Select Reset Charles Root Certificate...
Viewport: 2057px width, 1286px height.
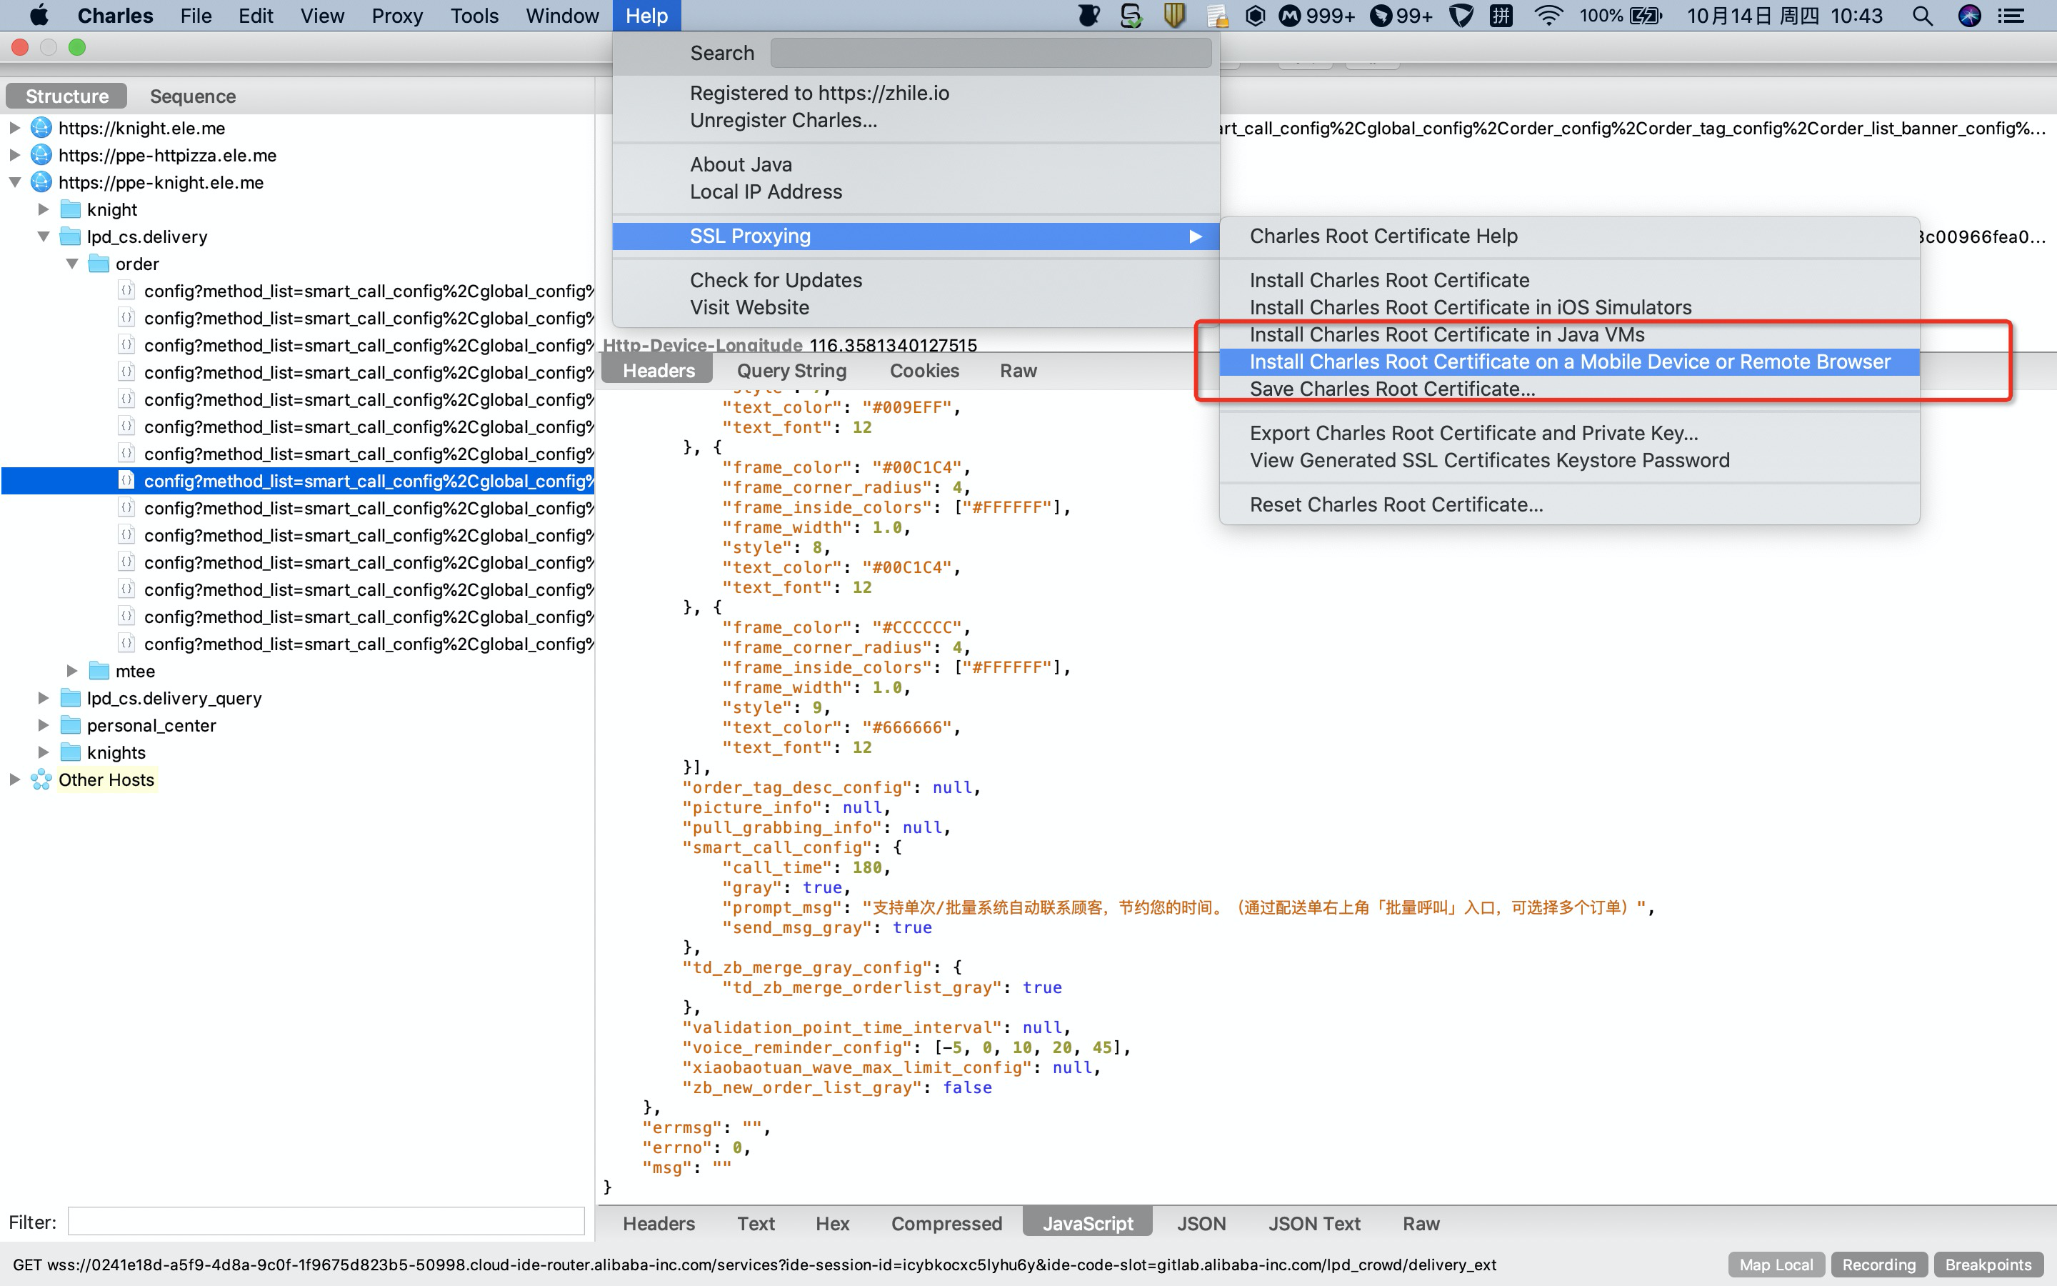point(1569,504)
